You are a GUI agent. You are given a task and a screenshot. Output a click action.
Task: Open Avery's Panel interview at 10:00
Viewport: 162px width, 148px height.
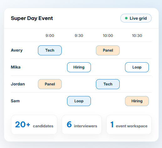pos(108,50)
